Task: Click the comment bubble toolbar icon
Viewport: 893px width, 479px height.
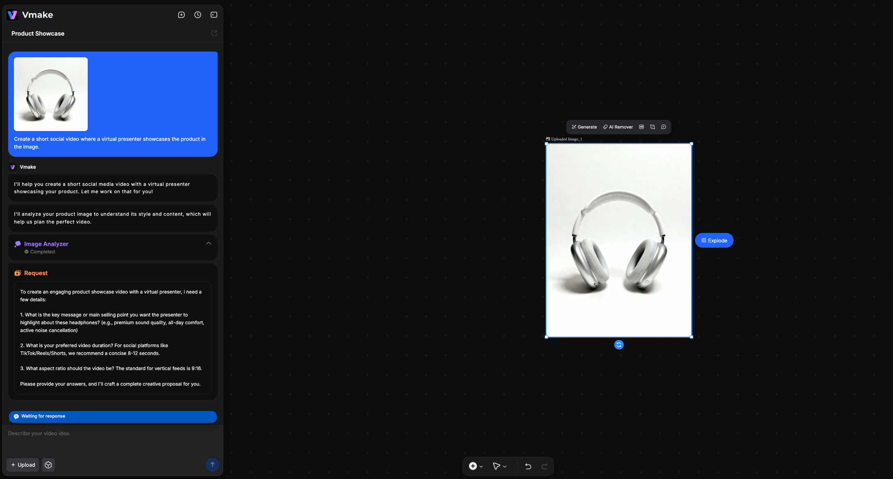Action: click(x=664, y=127)
